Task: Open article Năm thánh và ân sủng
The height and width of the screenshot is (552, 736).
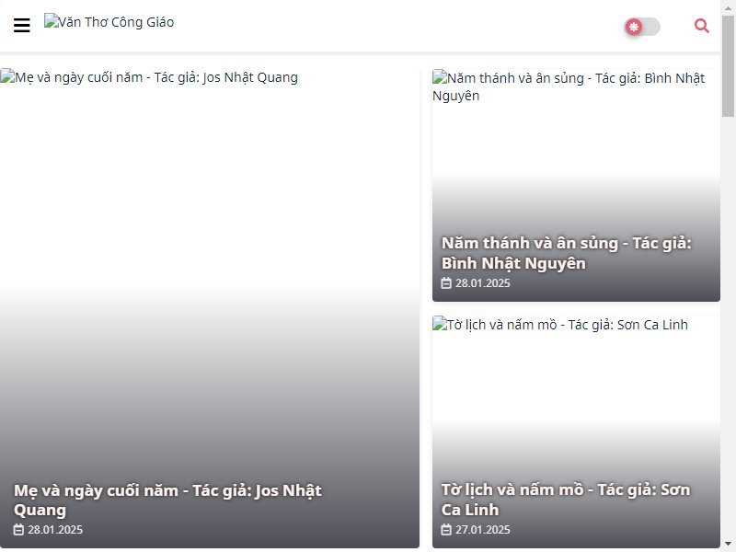Action: click(x=566, y=253)
